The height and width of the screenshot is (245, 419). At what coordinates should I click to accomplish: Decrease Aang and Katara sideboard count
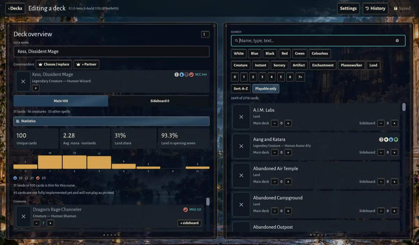[x=381, y=153]
